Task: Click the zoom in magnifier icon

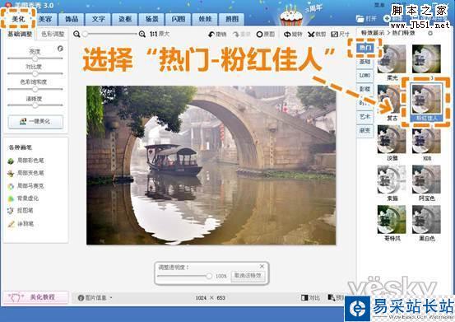Action: (142, 34)
